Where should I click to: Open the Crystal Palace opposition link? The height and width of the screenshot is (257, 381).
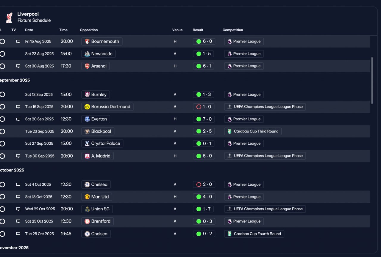(x=102, y=144)
